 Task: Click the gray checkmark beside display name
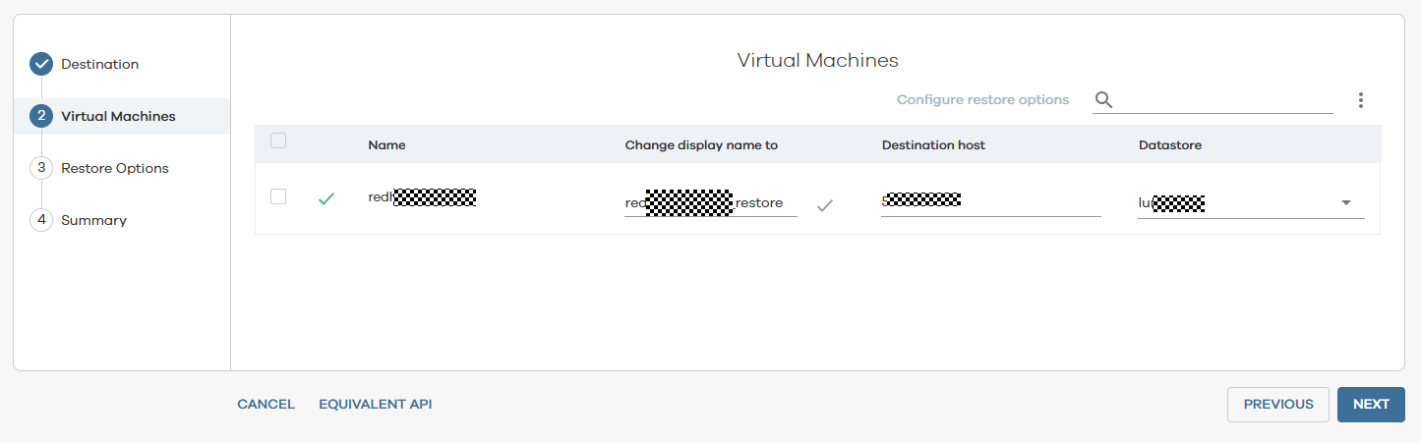[825, 204]
